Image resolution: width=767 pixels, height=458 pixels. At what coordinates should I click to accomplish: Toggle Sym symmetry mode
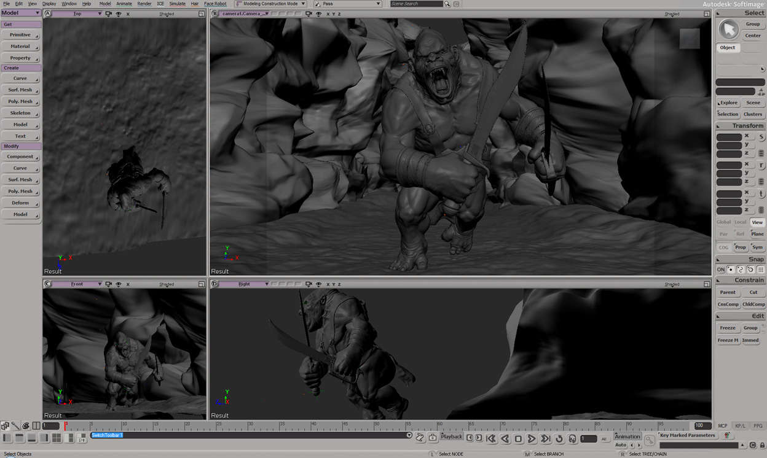click(x=757, y=247)
